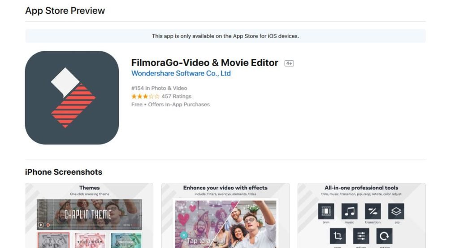459x248 pixels.
Task: Click the 'FilmoraGo-Video & Movie Editor' title
Action: coord(204,63)
